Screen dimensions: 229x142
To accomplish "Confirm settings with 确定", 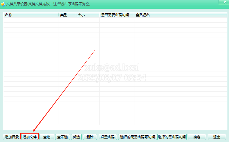I will tap(197, 137).
